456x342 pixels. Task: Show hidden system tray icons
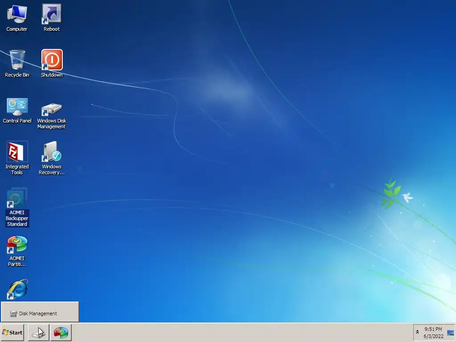pos(417,332)
